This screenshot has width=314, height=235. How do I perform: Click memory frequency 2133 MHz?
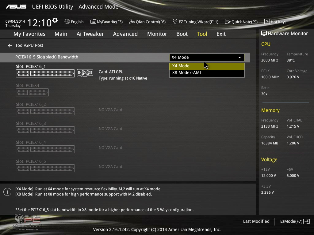coord(269,126)
